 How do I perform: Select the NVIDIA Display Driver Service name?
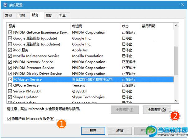(x=37, y=74)
